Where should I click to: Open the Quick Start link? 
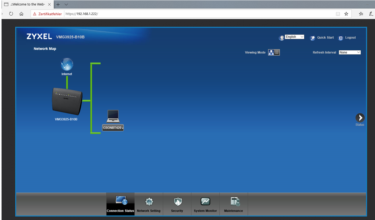tap(325, 37)
